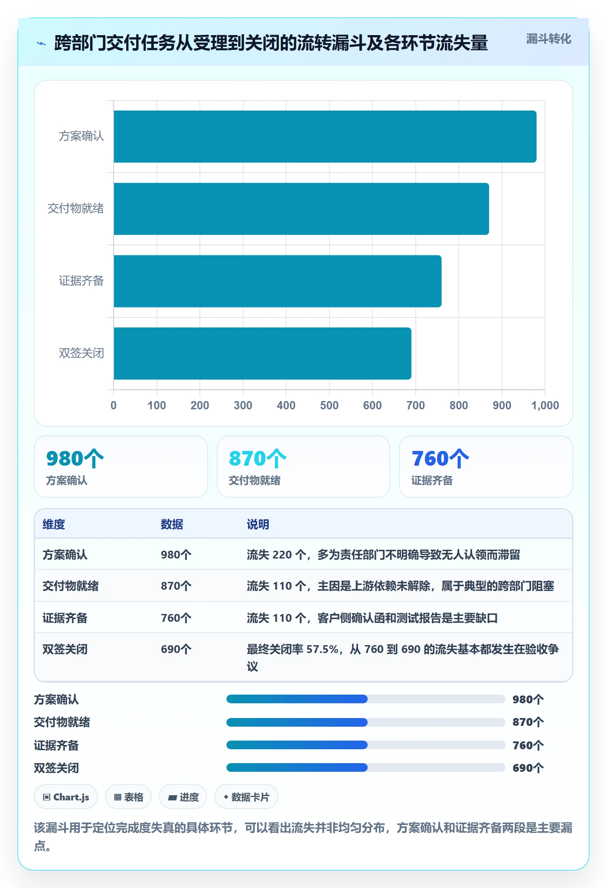Click the 760个 value in the table
This screenshot has width=607, height=888.
tap(176, 618)
